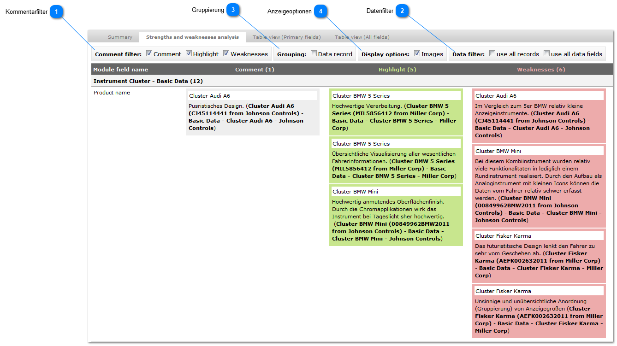The height and width of the screenshot is (346, 617).
Task: Click the 'Data filter:' label
Action: coord(469,54)
